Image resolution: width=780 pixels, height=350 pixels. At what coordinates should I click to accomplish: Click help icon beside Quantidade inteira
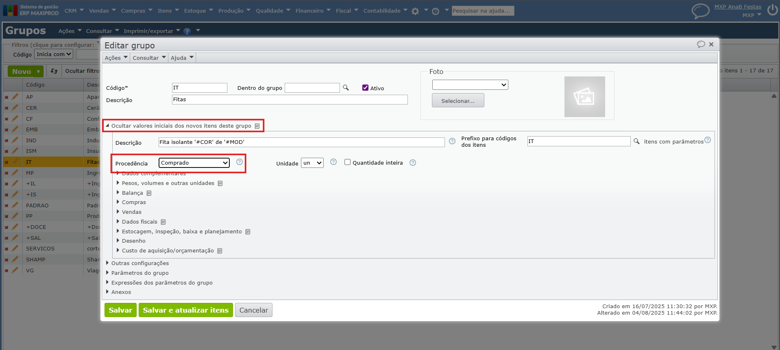pos(413,163)
